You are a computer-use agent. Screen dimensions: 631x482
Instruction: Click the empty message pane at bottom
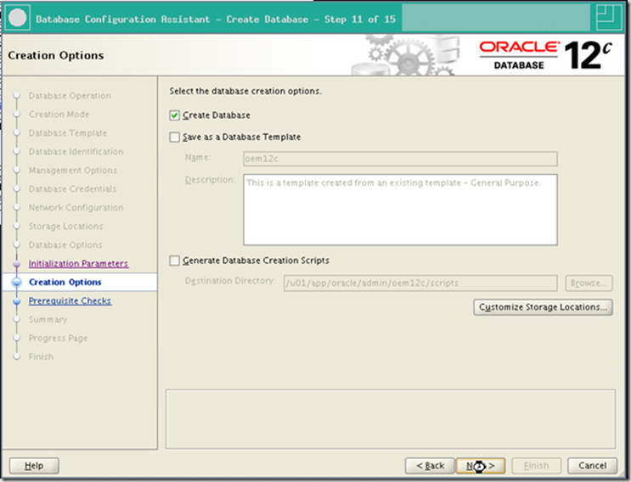pyautogui.click(x=391, y=419)
